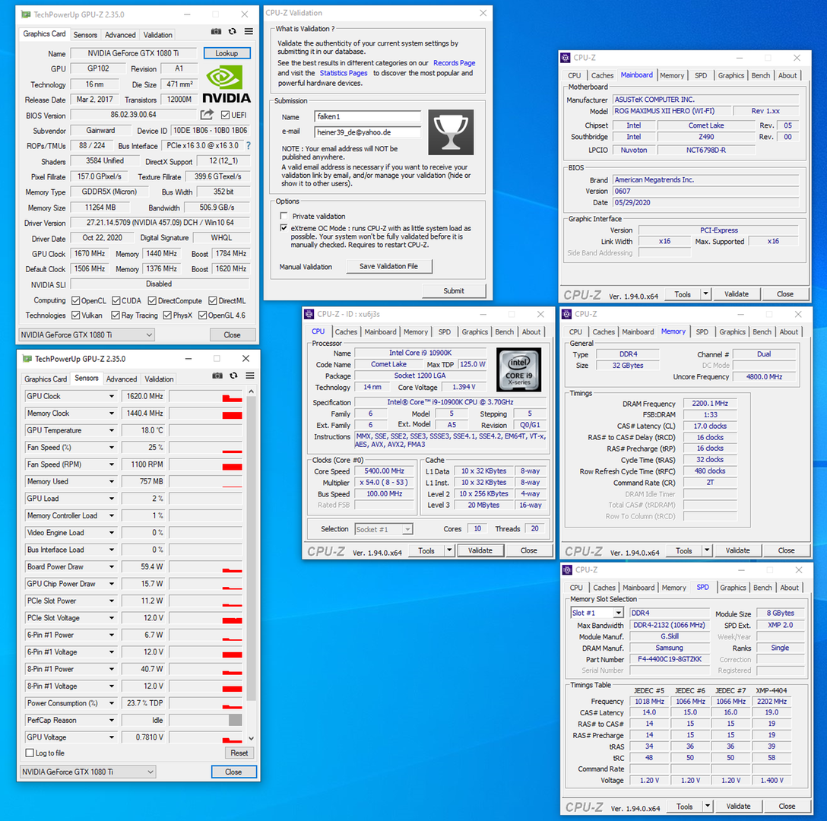Click CPU-Z ID xu6j3s window title icon
This screenshot has height=821, width=827.
point(309,314)
